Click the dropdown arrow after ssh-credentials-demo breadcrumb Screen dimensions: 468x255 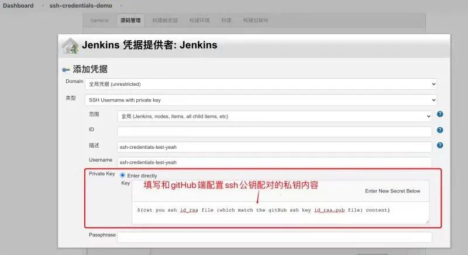pyautogui.click(x=121, y=6)
